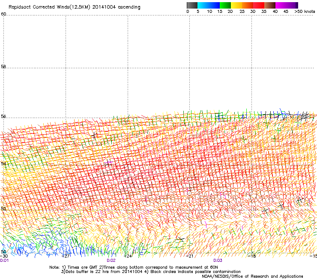The height and width of the screenshot is (279, 317).
Task: Select the green 15-20 knots color band
Action: 225,5
